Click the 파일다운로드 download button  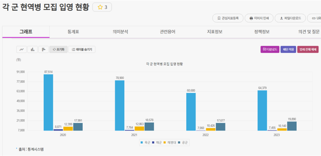click(x=290, y=18)
